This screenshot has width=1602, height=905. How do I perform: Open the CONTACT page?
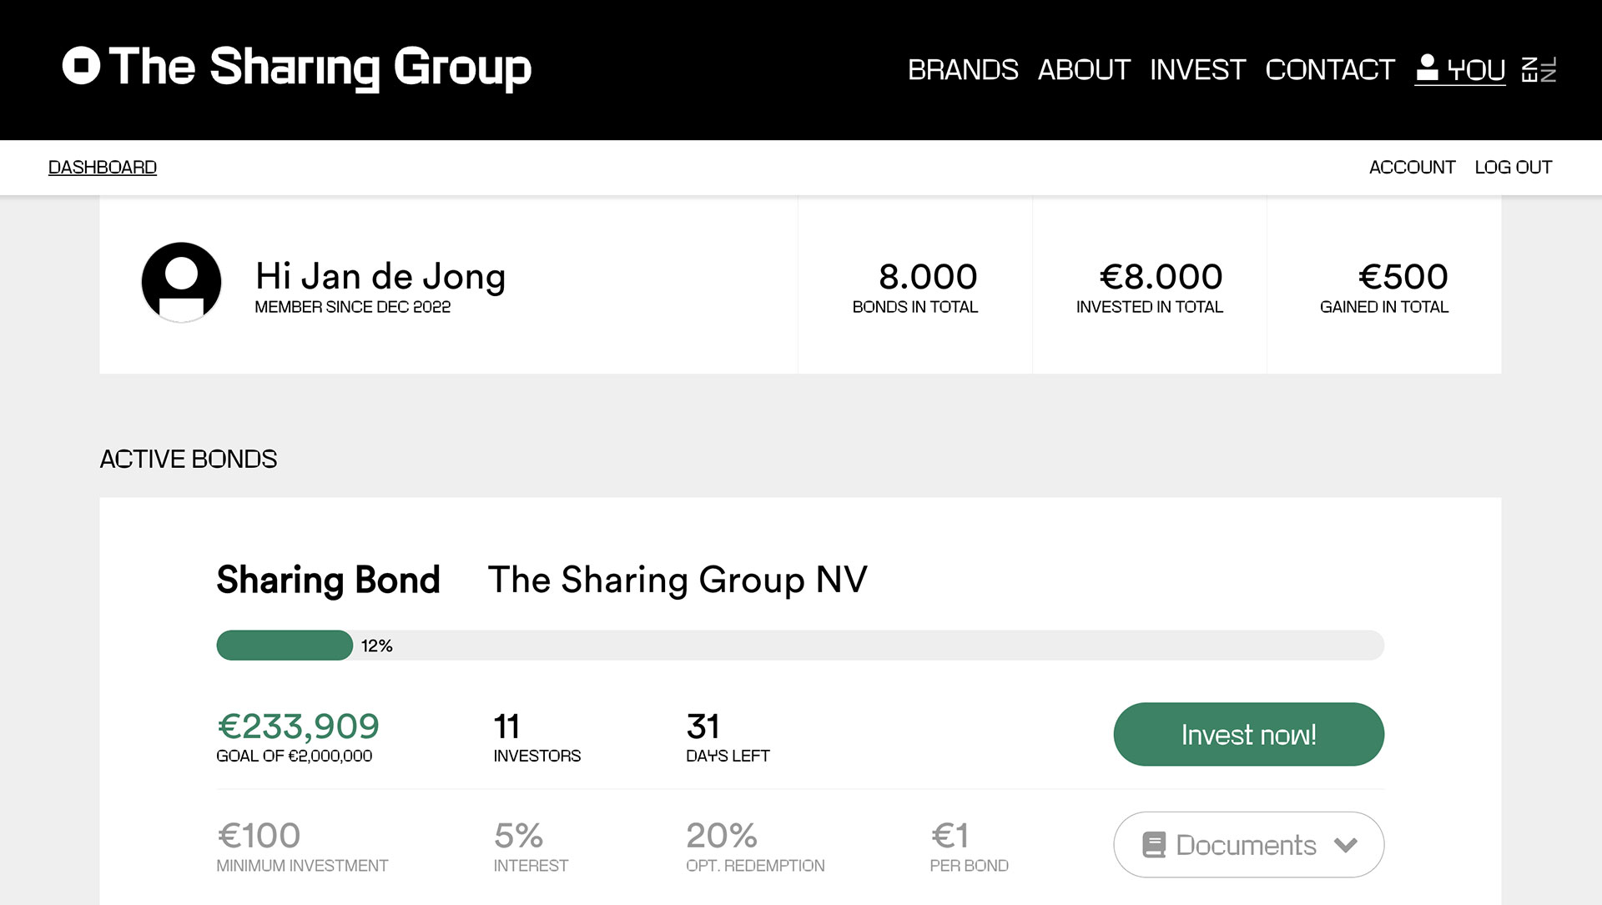pos(1330,69)
